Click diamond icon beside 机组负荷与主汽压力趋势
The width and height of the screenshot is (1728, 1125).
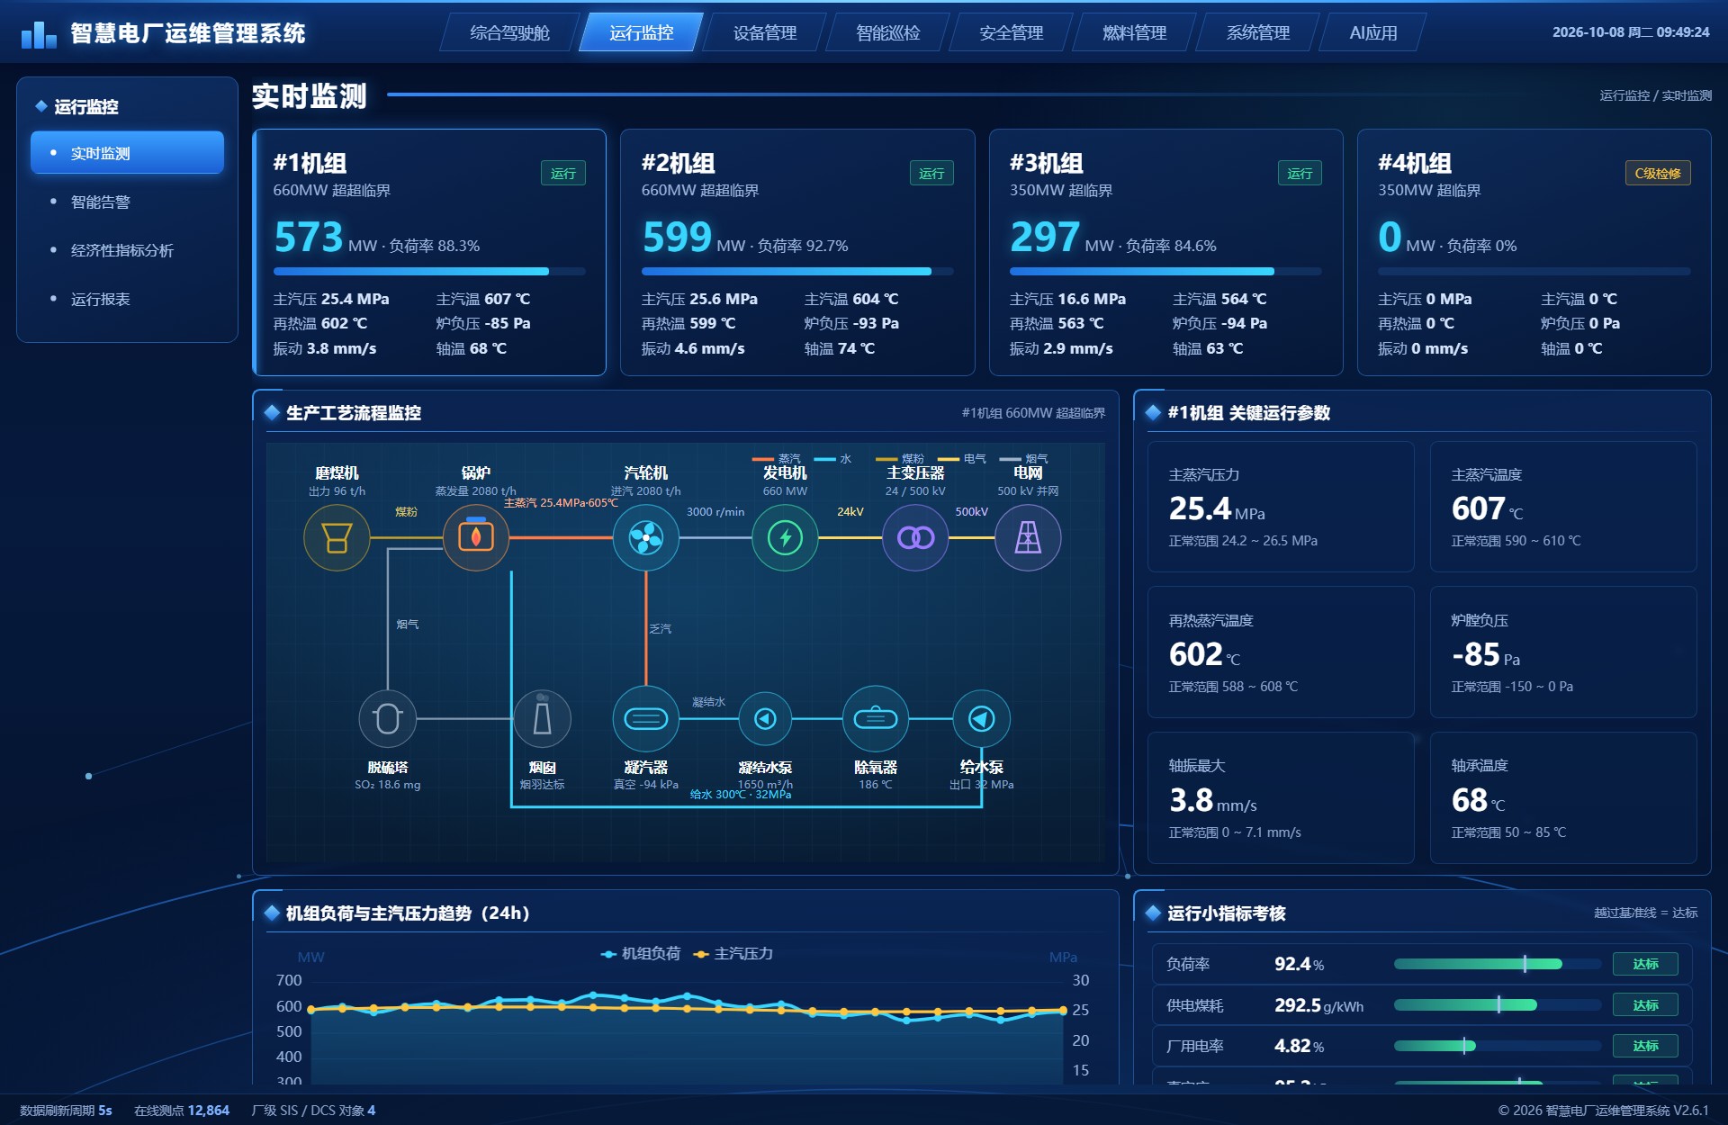(272, 913)
